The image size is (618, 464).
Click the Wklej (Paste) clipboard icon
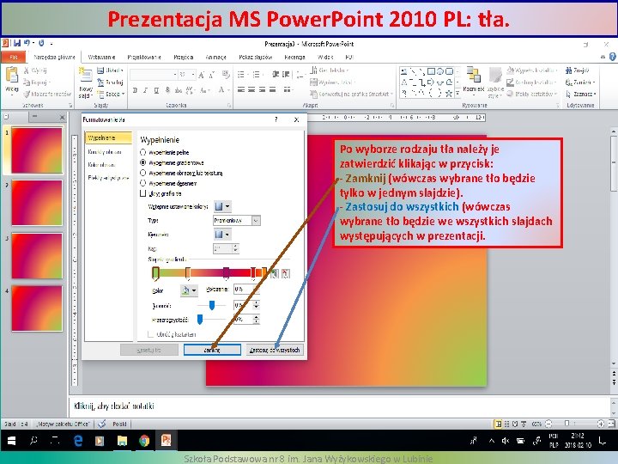pyautogui.click(x=12, y=75)
